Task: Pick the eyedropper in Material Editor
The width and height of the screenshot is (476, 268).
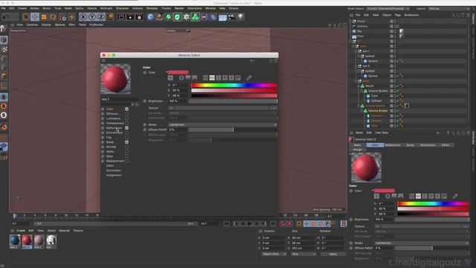Action: pos(249,78)
